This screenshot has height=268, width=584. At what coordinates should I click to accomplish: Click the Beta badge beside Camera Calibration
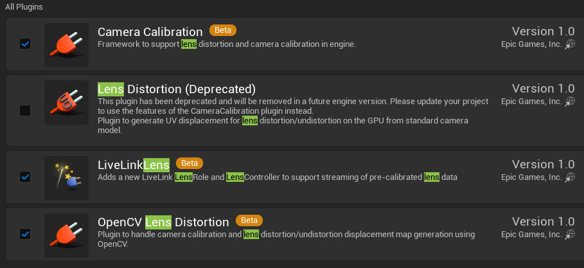coord(223,30)
